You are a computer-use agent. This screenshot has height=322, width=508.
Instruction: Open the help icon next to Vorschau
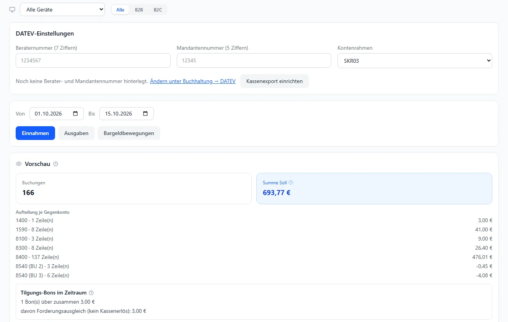pos(55,164)
